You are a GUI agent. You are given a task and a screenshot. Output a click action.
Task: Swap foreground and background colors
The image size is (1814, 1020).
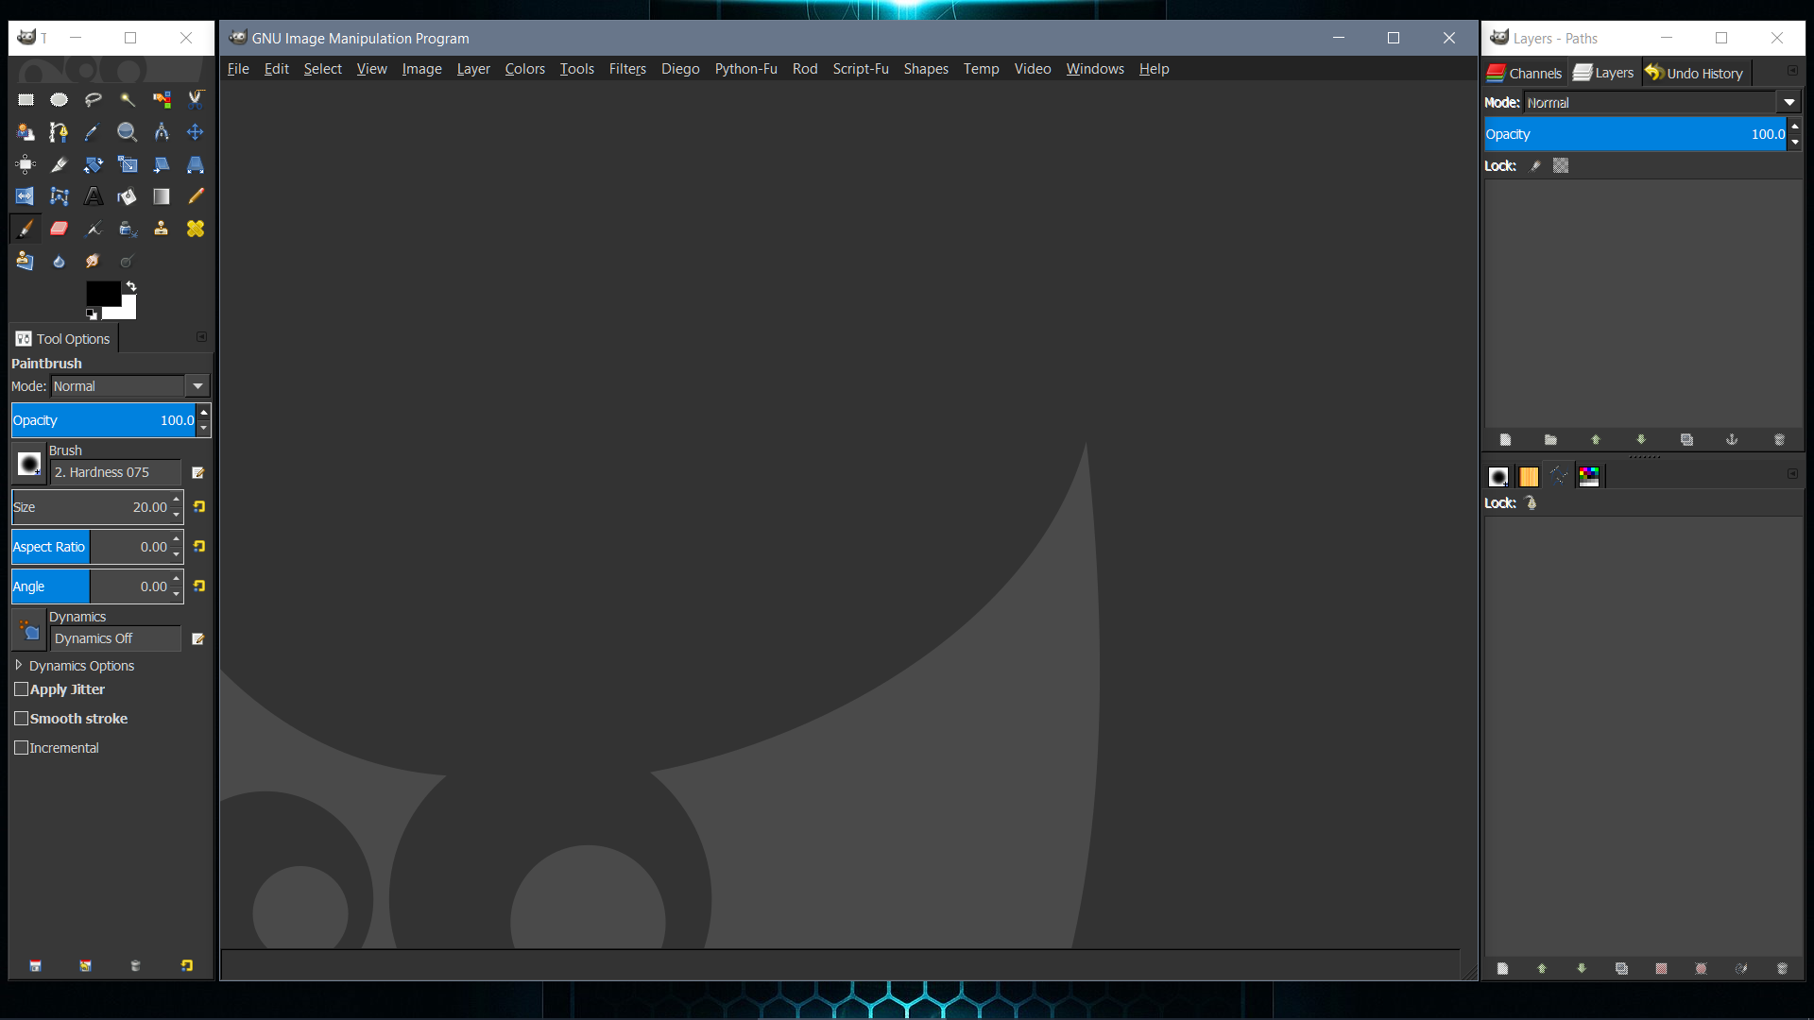[131, 286]
